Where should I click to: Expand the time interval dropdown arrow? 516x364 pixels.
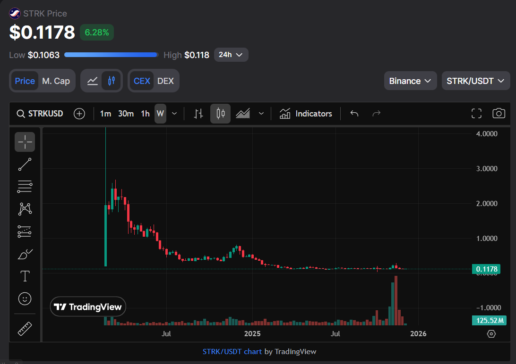[174, 114]
